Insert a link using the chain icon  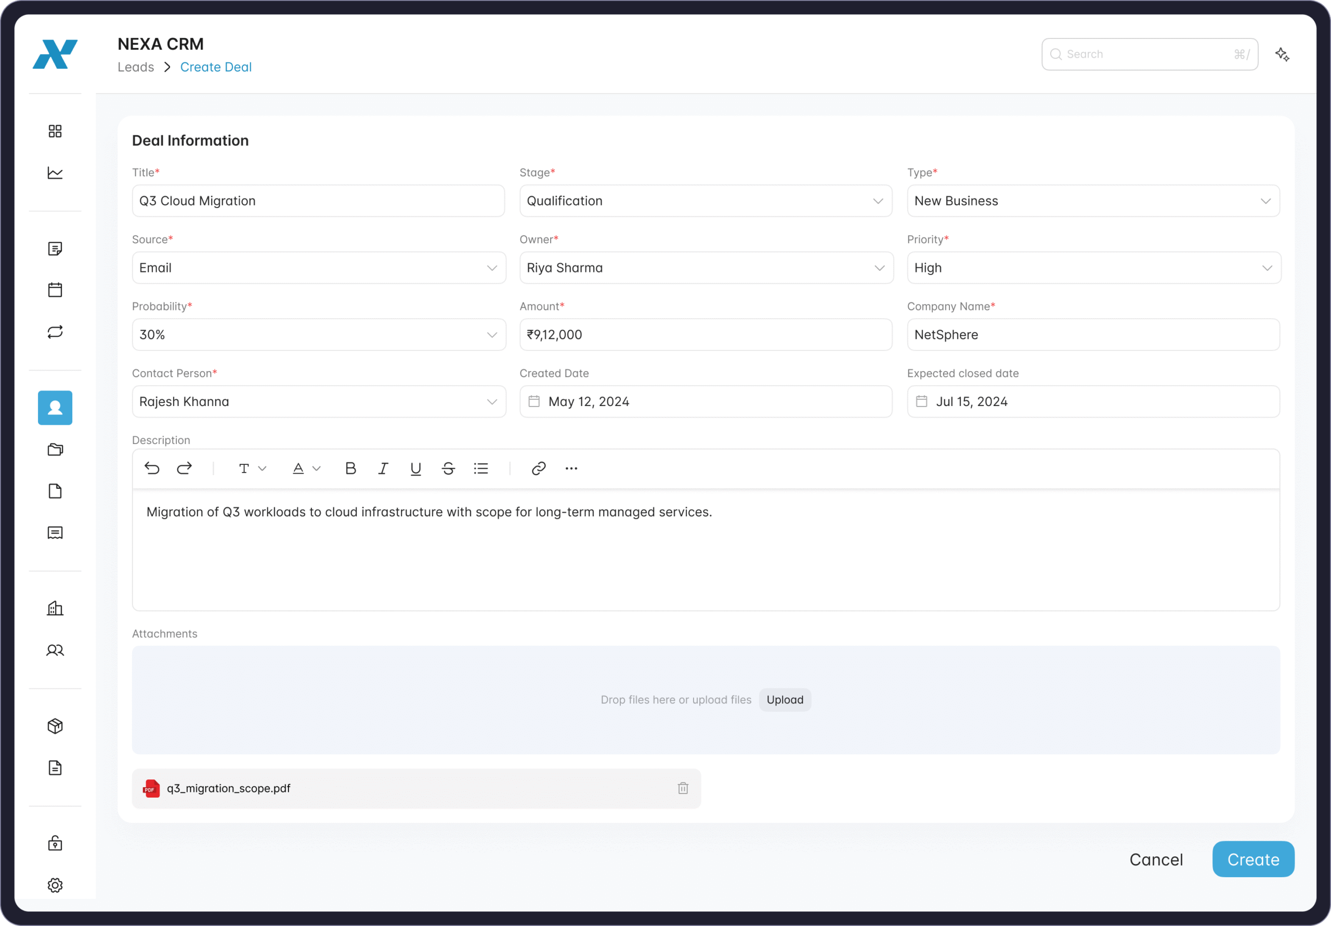coord(539,468)
